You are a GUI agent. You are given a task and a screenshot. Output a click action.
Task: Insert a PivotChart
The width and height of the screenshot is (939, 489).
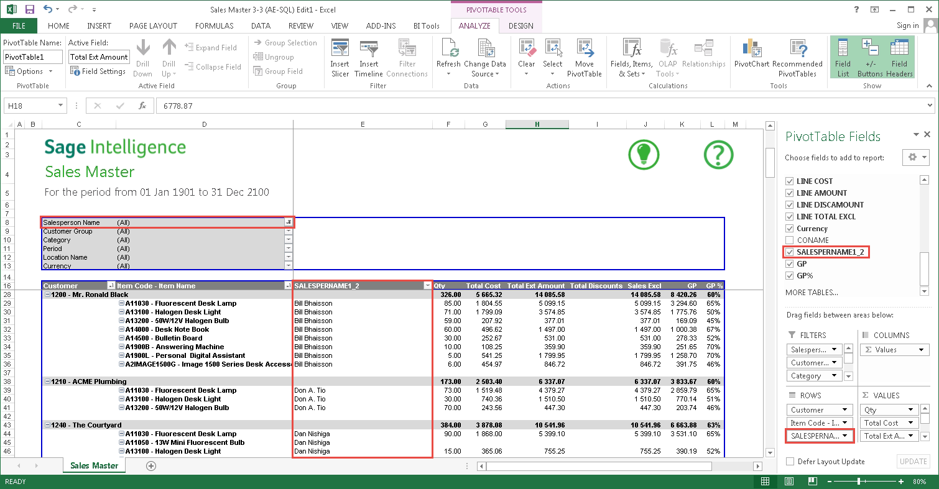752,53
